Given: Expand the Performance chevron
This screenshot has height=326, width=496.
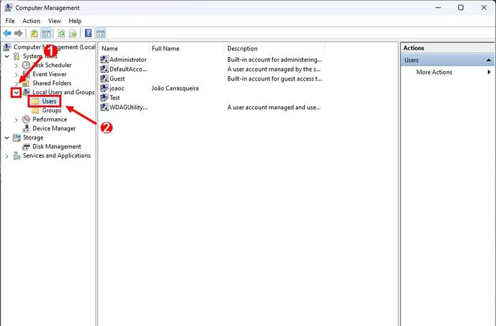Looking at the screenshot, I should (16, 119).
